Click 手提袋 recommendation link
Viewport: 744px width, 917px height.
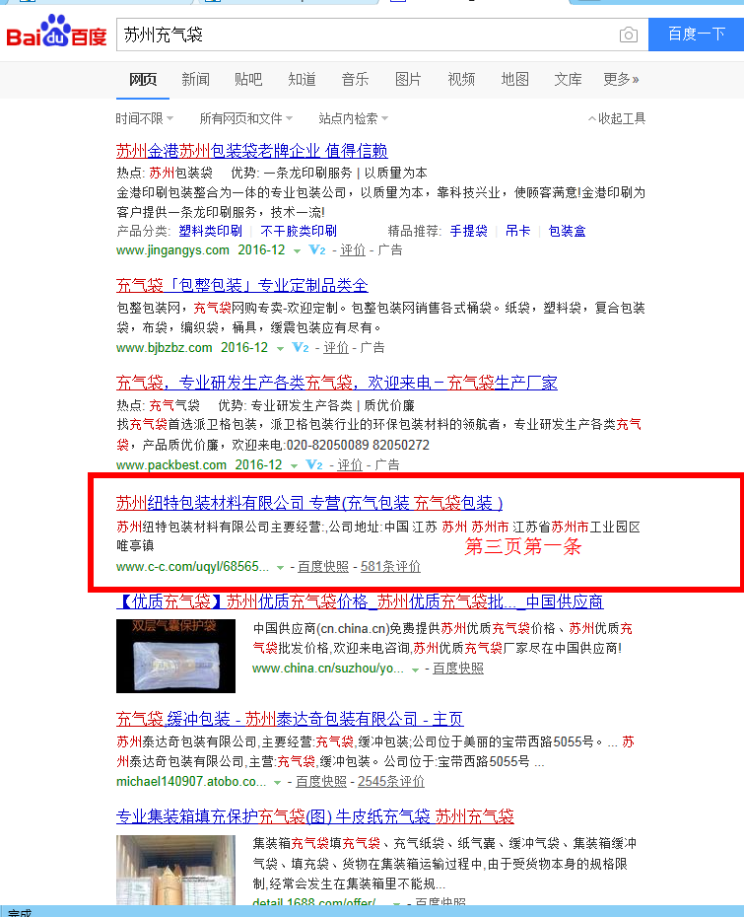[x=469, y=231]
